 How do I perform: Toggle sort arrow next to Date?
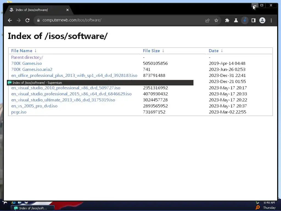tap(222, 51)
